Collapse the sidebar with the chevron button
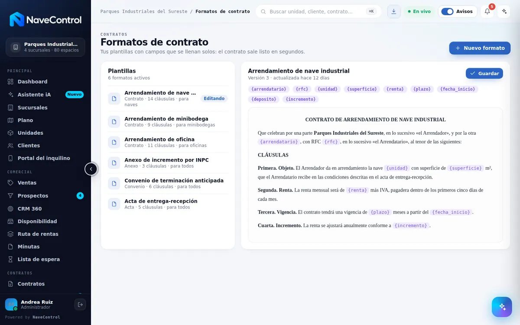520x325 pixels. [x=91, y=169]
